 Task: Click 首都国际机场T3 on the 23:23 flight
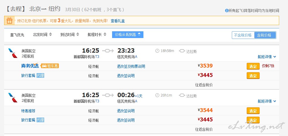[86, 57]
